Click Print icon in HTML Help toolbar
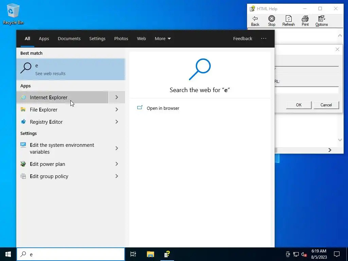 [x=305, y=21]
